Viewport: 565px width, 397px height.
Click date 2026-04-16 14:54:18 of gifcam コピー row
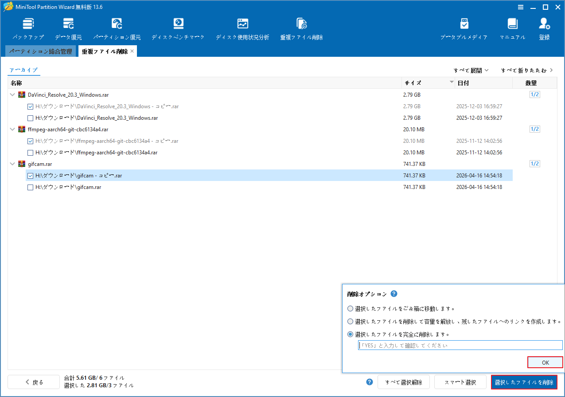pyautogui.click(x=479, y=176)
